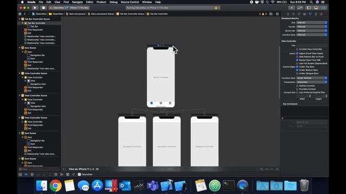Screen dimensions: 346x194
Task: Open the Library plus button in toolbar
Action: pos(291,8)
